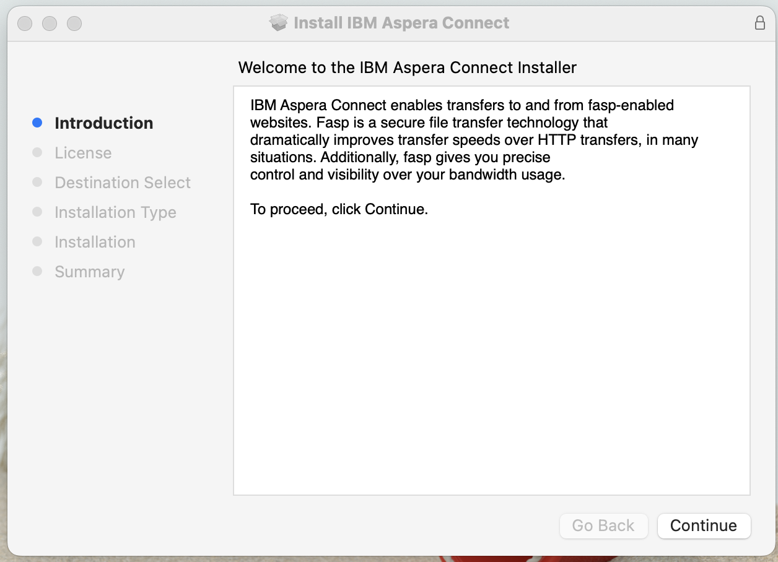
Task: Click inside the welcome description text area
Action: click(x=491, y=285)
